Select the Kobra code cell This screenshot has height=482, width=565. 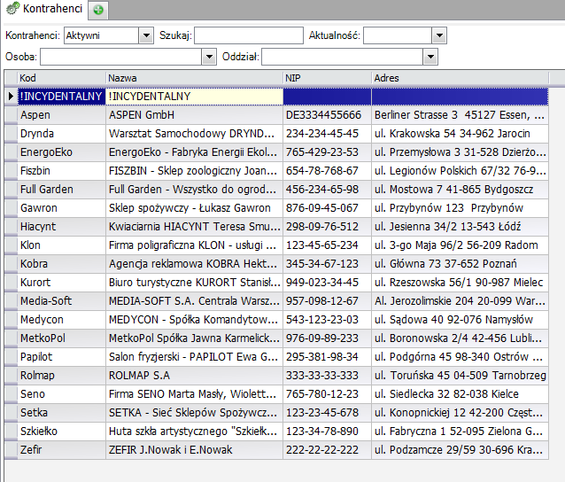pos(61,264)
